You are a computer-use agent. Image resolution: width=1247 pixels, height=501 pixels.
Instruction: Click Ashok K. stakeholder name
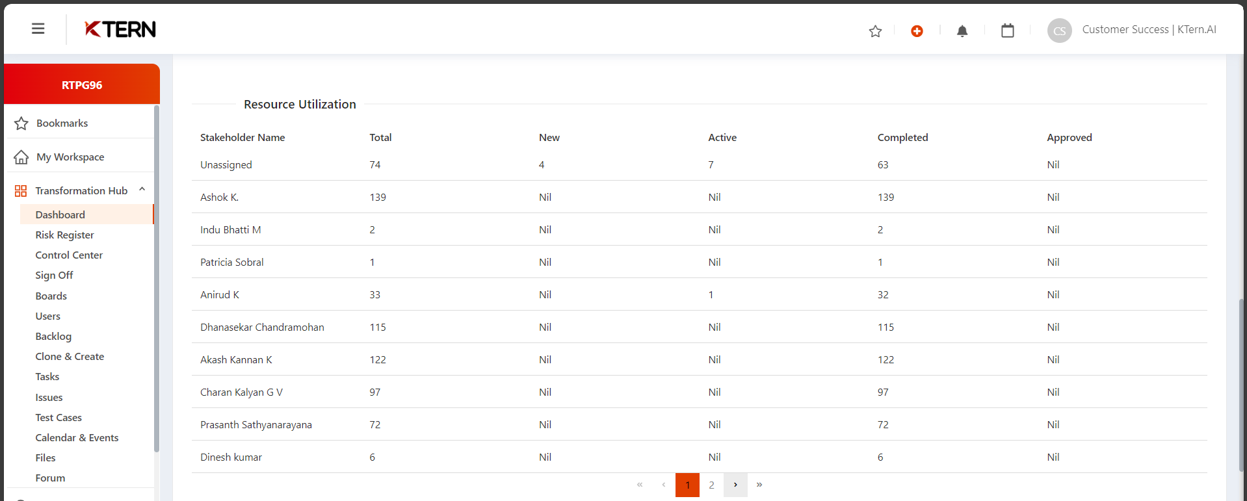tap(219, 197)
